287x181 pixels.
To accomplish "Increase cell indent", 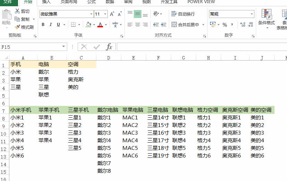I will point(164,25).
